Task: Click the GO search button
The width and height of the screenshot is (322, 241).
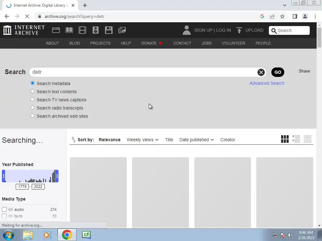Action: tap(278, 72)
